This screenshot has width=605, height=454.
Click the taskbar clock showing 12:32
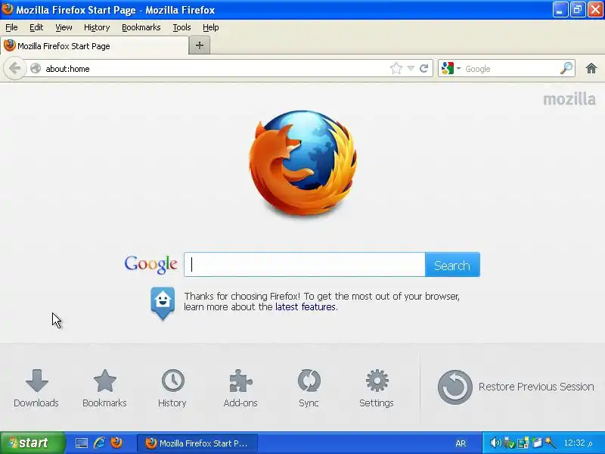pos(579,443)
